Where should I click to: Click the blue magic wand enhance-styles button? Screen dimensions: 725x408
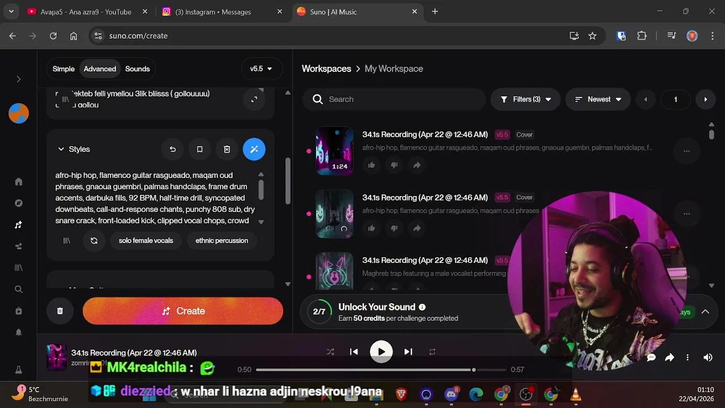[x=254, y=149]
